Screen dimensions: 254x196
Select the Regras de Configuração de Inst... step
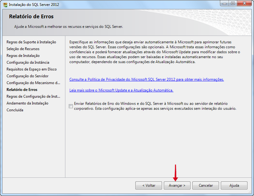[33, 96]
